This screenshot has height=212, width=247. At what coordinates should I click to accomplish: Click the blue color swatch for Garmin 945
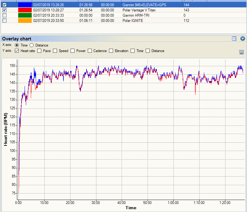(25, 5)
